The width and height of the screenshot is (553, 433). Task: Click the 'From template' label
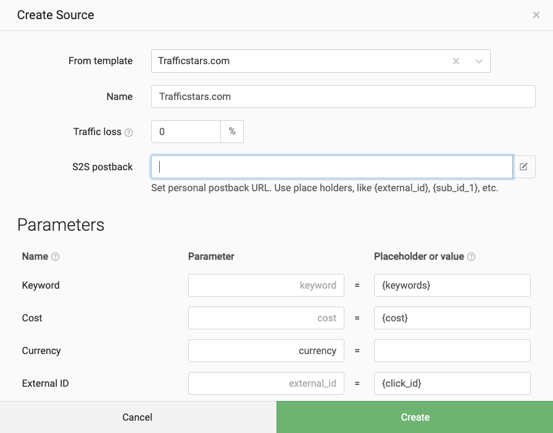(101, 60)
